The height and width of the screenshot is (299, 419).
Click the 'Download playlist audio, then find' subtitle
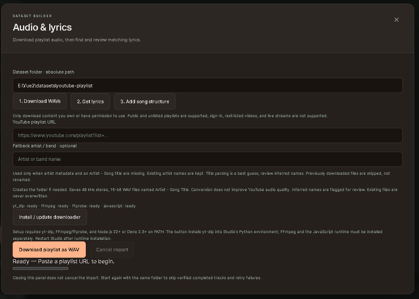pyautogui.click(x=77, y=40)
